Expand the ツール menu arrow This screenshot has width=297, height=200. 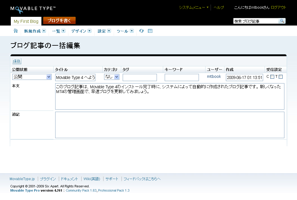(132, 31)
